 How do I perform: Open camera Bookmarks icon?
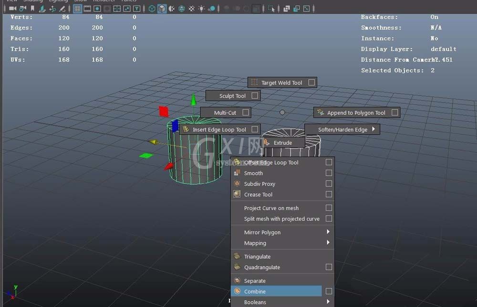(32, 9)
